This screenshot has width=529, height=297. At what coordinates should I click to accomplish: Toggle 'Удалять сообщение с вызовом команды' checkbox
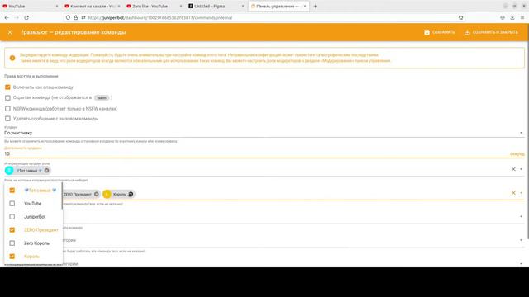tap(7, 119)
